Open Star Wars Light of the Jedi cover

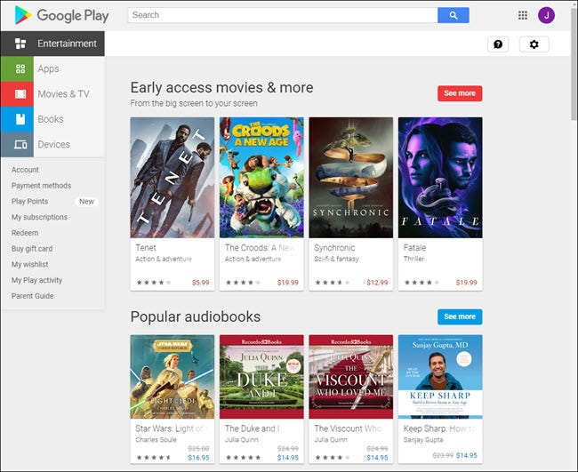pyautogui.click(x=173, y=377)
